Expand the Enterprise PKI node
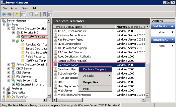 click(x=13, y=32)
